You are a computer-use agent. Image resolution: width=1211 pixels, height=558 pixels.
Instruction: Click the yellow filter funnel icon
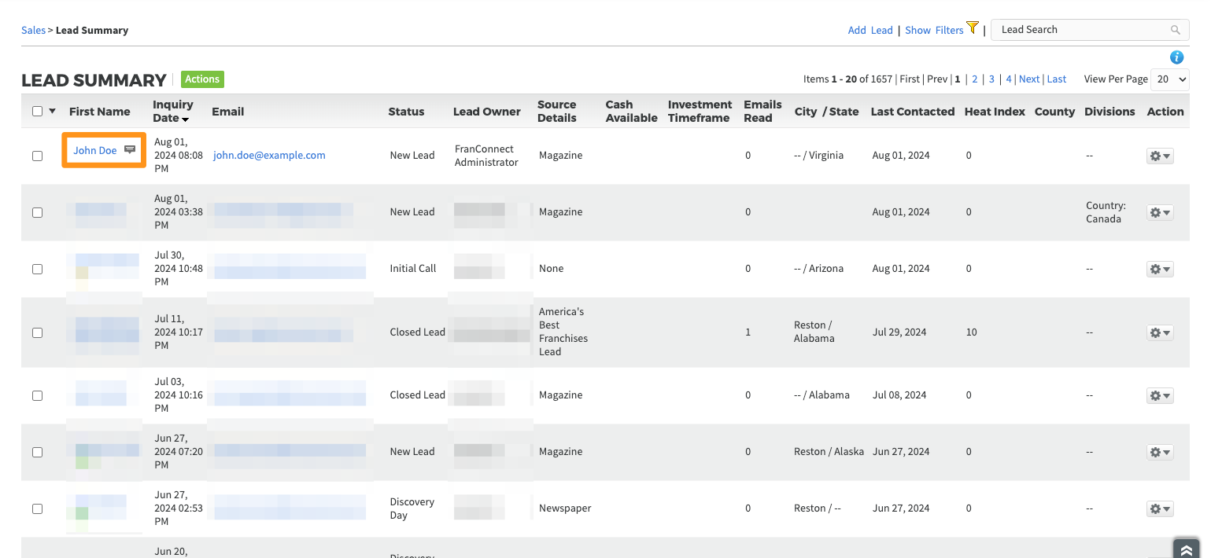pyautogui.click(x=973, y=28)
